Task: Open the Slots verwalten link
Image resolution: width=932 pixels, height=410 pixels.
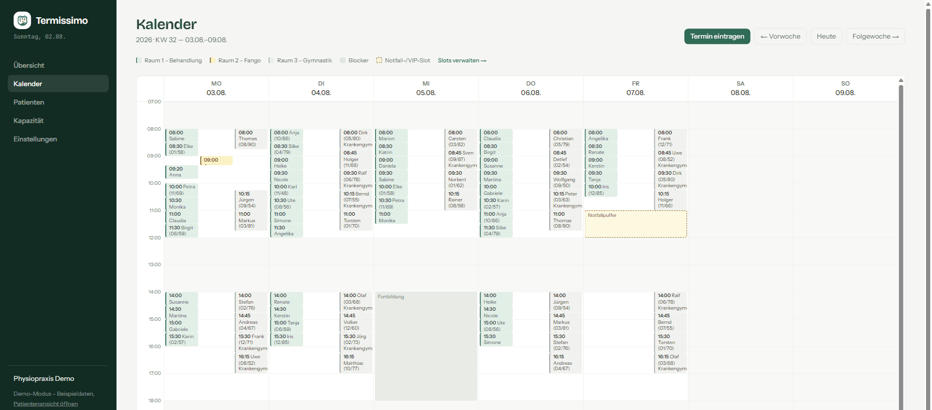Action: [462, 61]
